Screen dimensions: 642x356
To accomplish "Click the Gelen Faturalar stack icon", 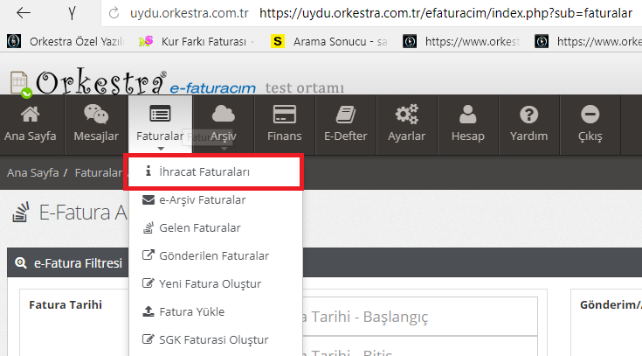I will tap(148, 227).
